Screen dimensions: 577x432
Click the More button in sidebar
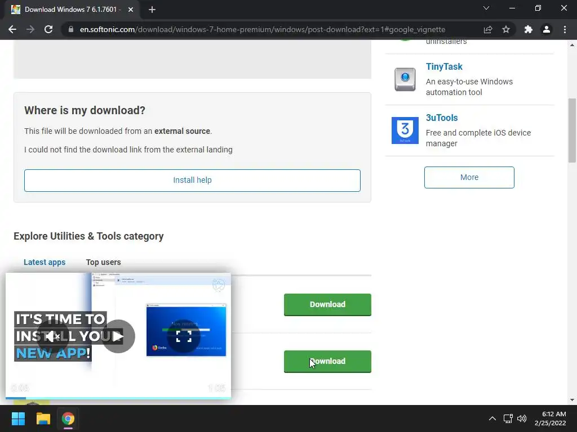(x=469, y=177)
